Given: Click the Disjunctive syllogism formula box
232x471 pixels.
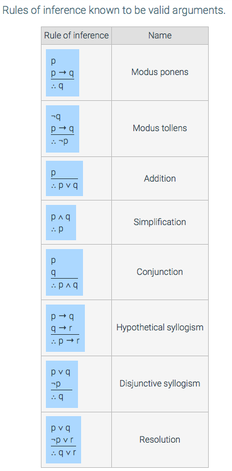Looking at the screenshot, I should coord(62,384).
